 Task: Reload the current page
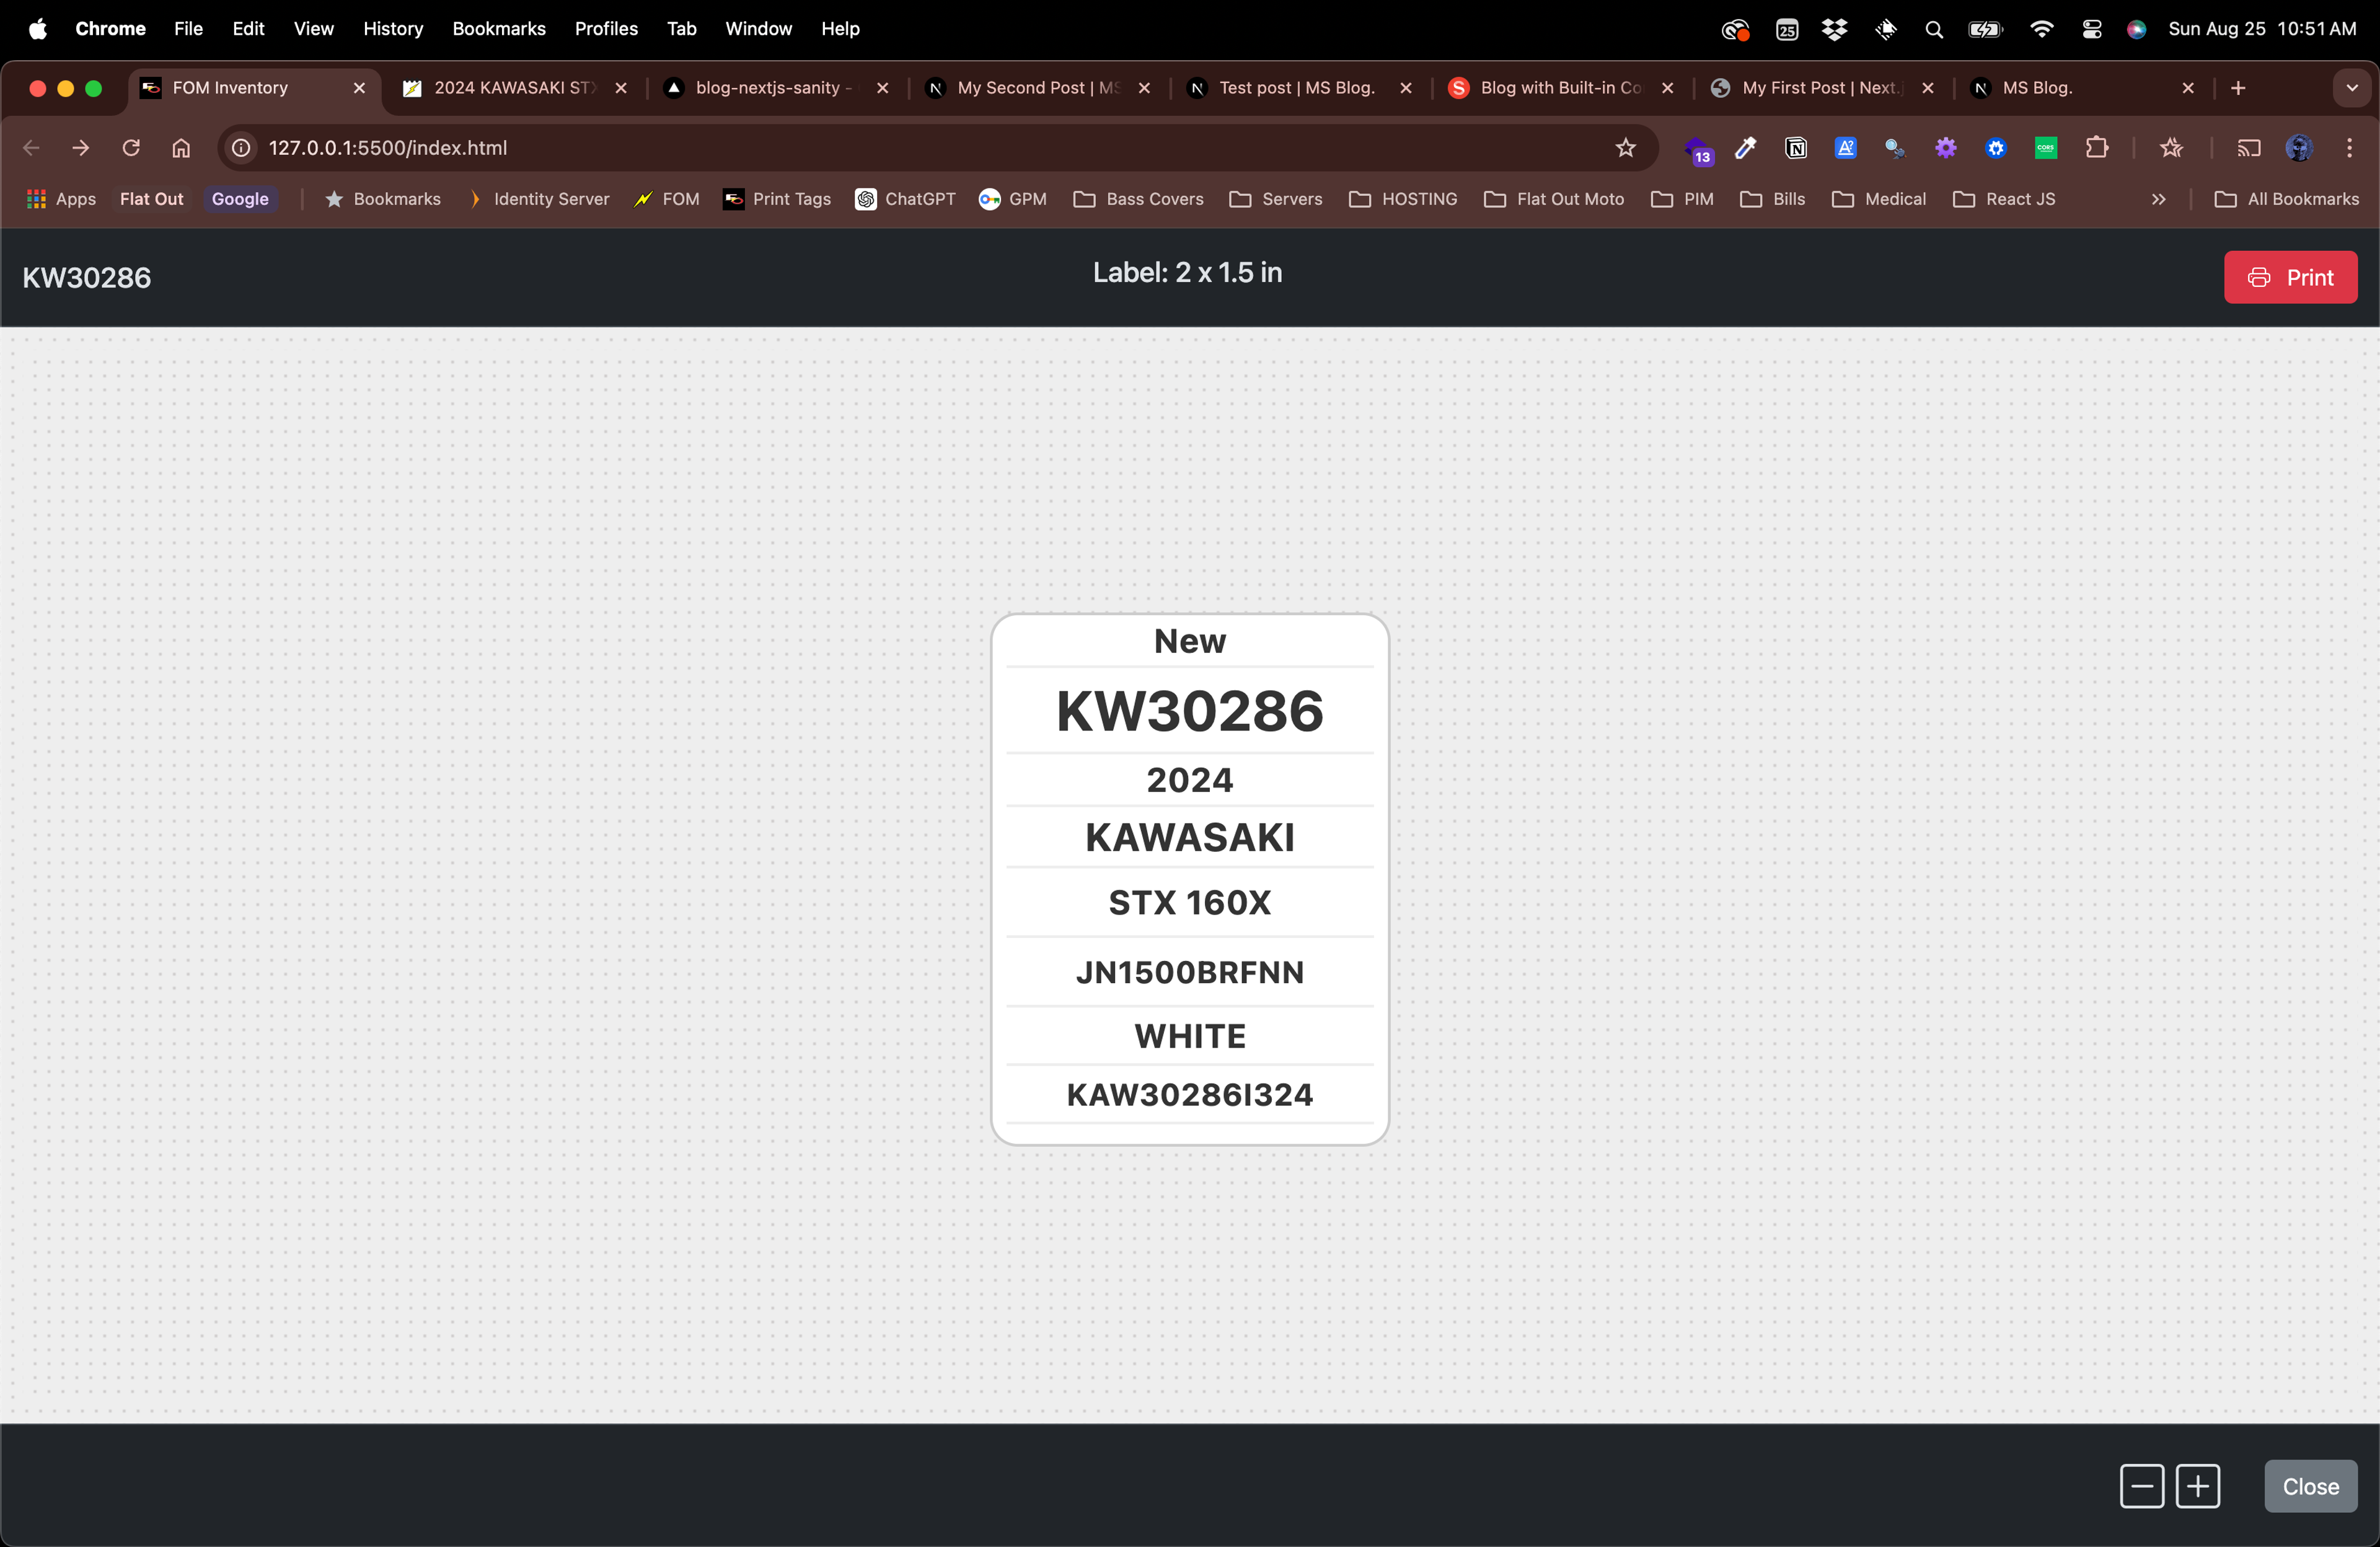pos(131,148)
